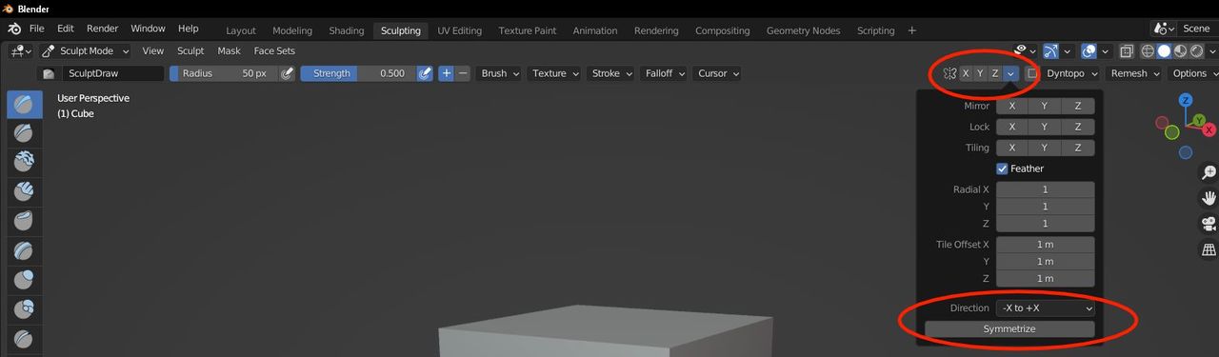The height and width of the screenshot is (357, 1219).
Task: Toggle pen pressure for Radius
Action: [x=287, y=73]
